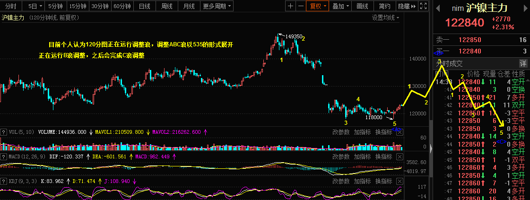Open VOL indicator help question mark

point(3,132)
